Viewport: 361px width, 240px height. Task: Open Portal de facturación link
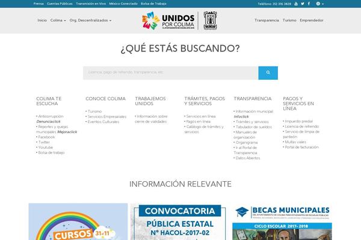coord(301,147)
